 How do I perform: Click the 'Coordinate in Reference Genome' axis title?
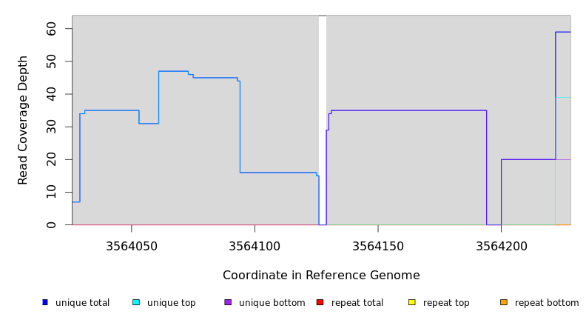coord(321,276)
